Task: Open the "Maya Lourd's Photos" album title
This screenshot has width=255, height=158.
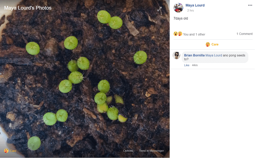Action: 28,8
